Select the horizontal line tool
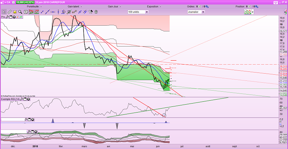Image resolution: width=288 pixels, height=149 pixels. [x=53, y=12]
